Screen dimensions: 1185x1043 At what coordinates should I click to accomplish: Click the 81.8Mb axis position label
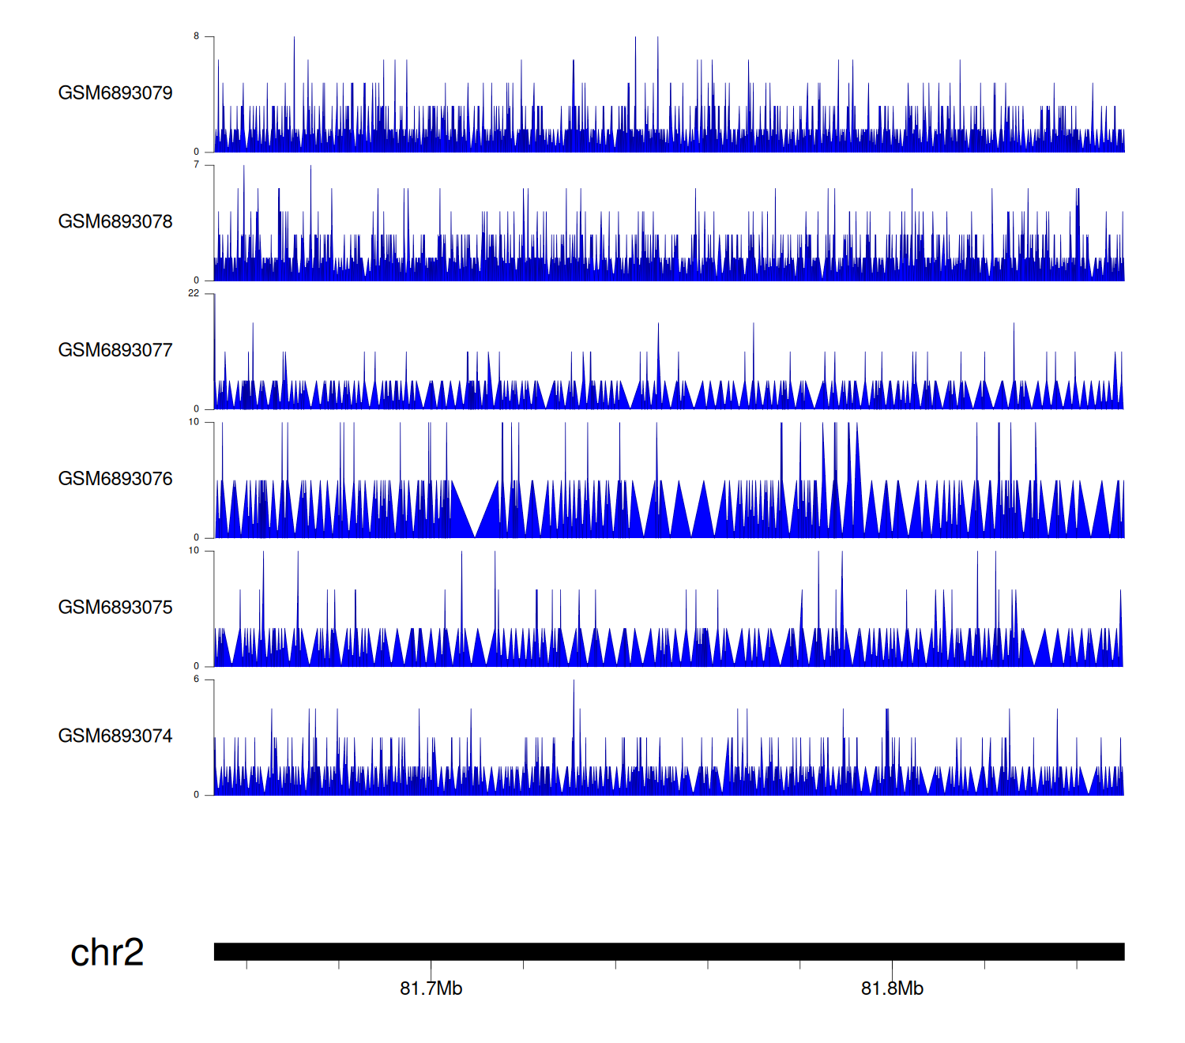(892, 988)
